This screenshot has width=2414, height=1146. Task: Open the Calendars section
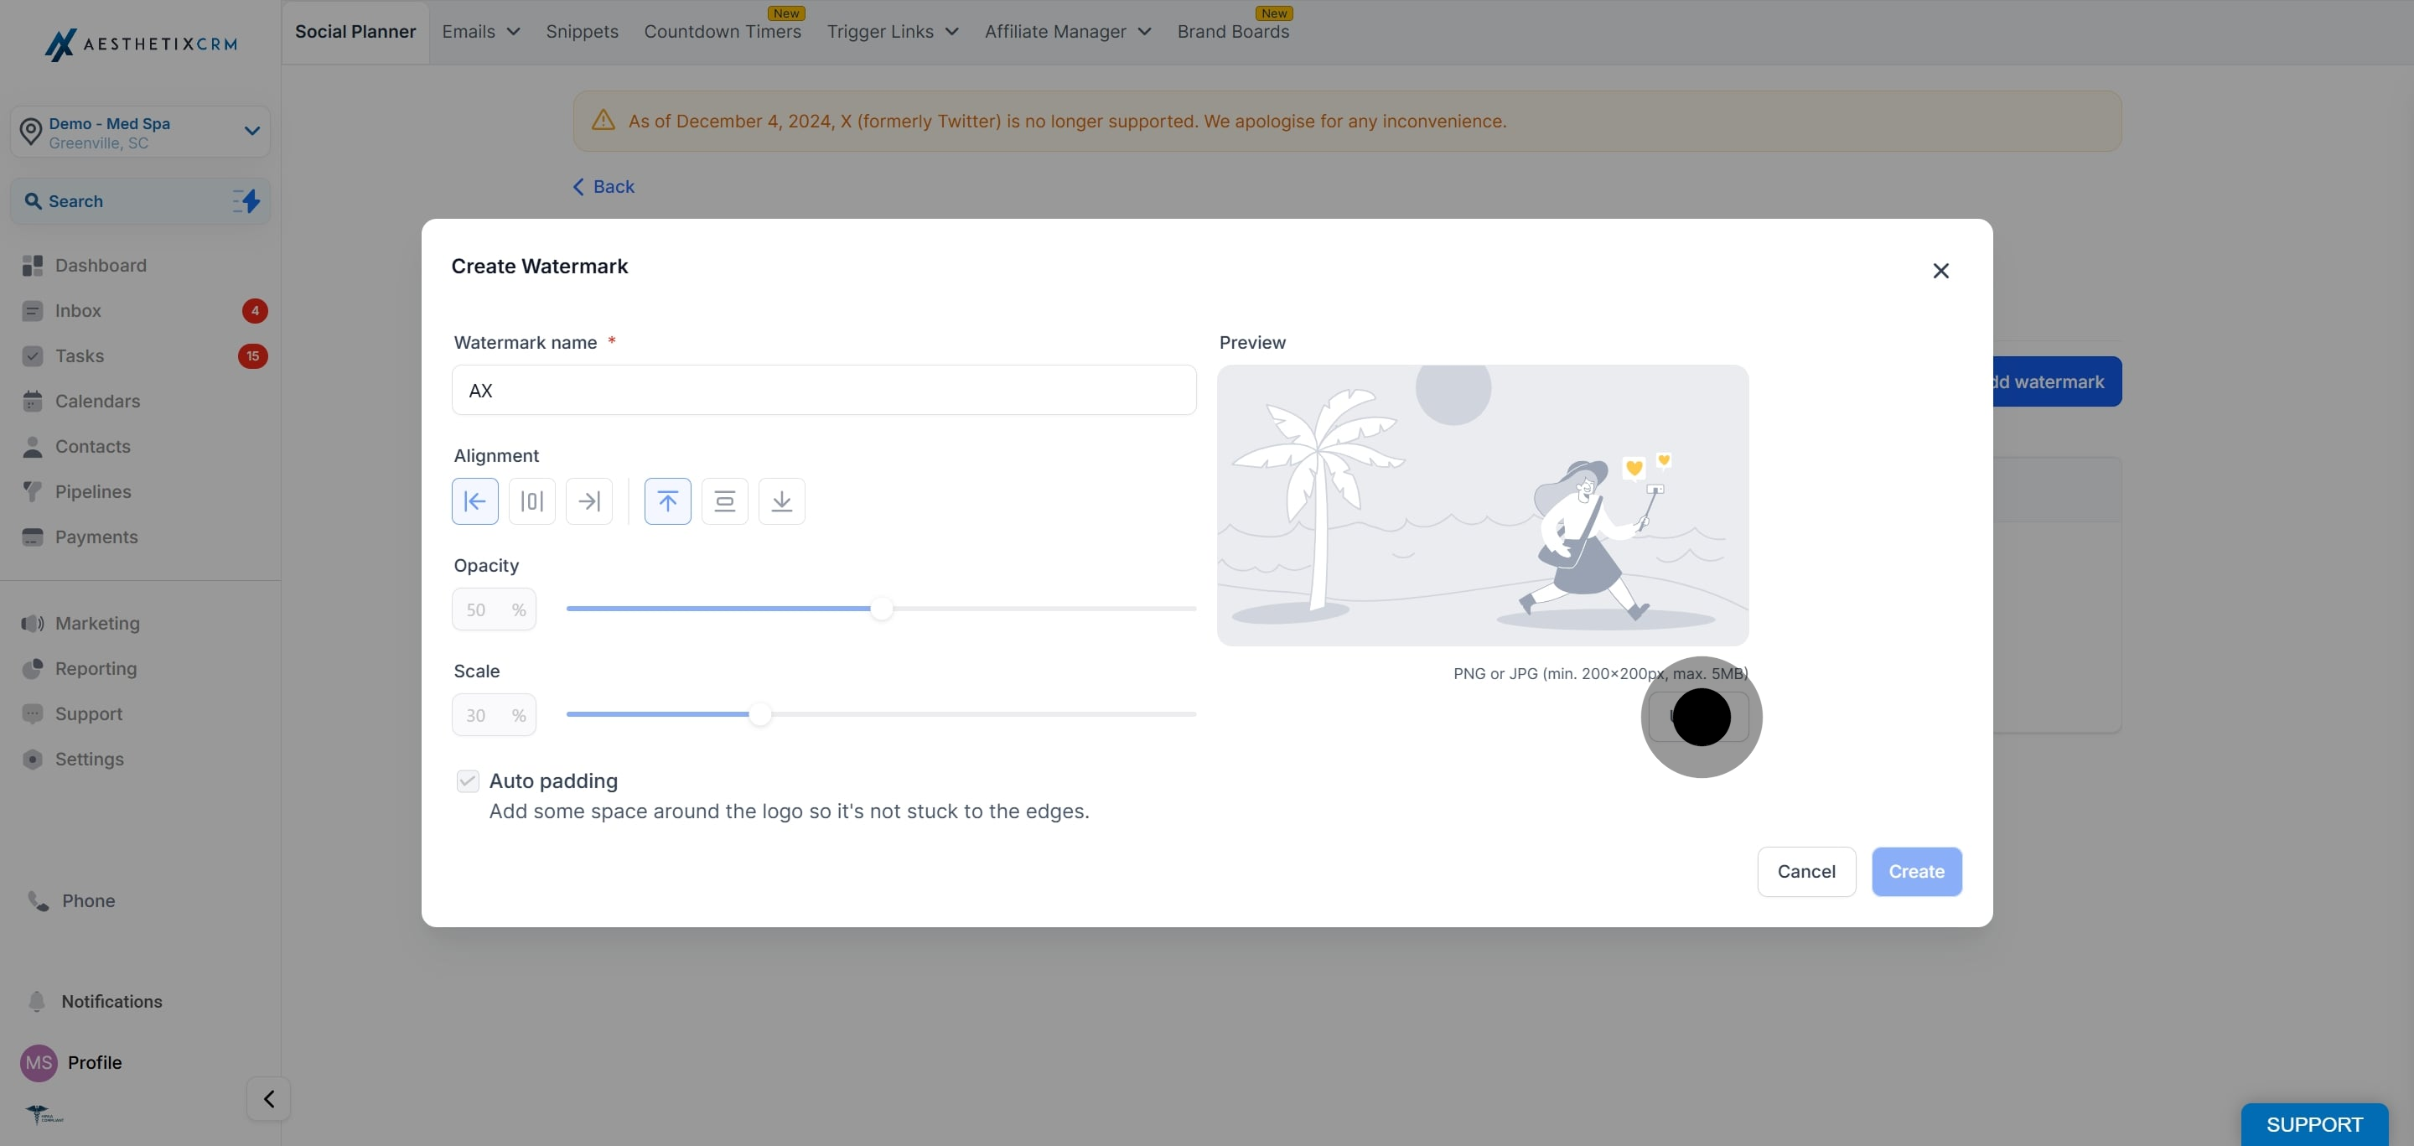point(96,401)
